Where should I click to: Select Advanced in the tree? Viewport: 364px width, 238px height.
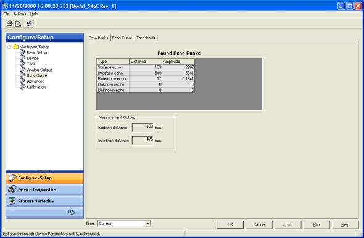click(x=36, y=81)
